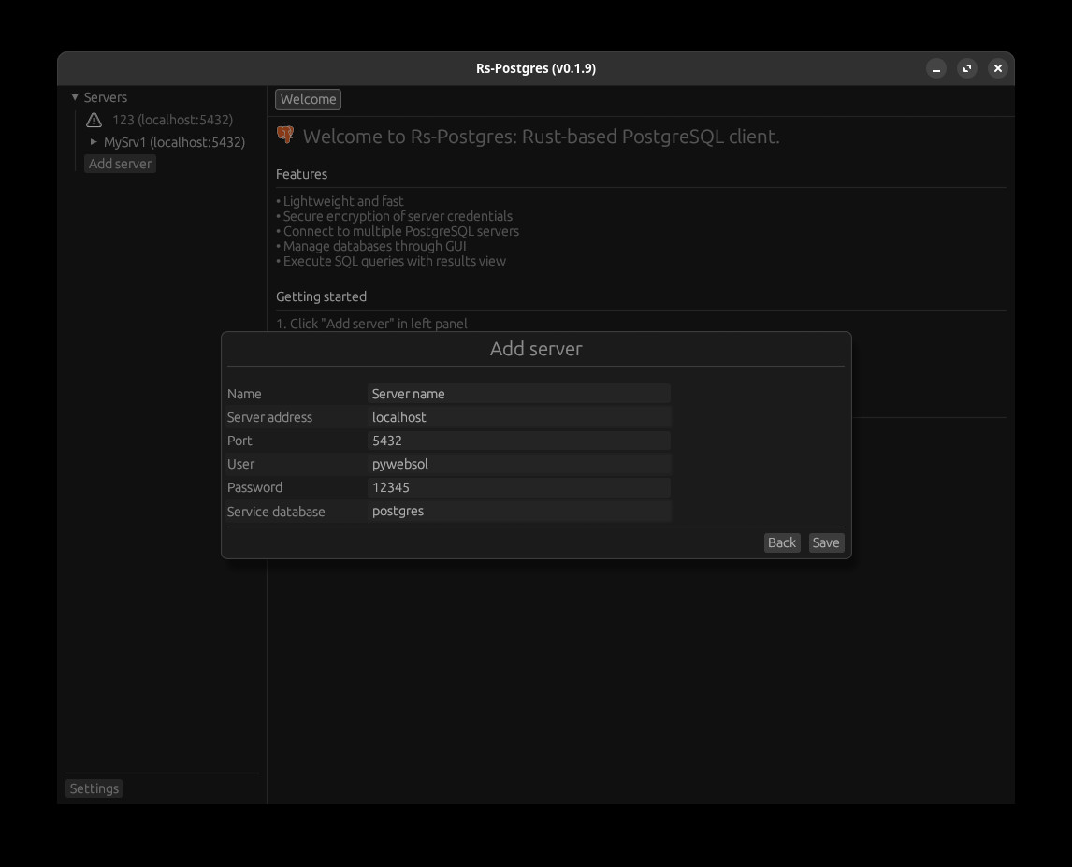Image resolution: width=1072 pixels, height=867 pixels.
Task: Click the Server address label
Action: [269, 417]
